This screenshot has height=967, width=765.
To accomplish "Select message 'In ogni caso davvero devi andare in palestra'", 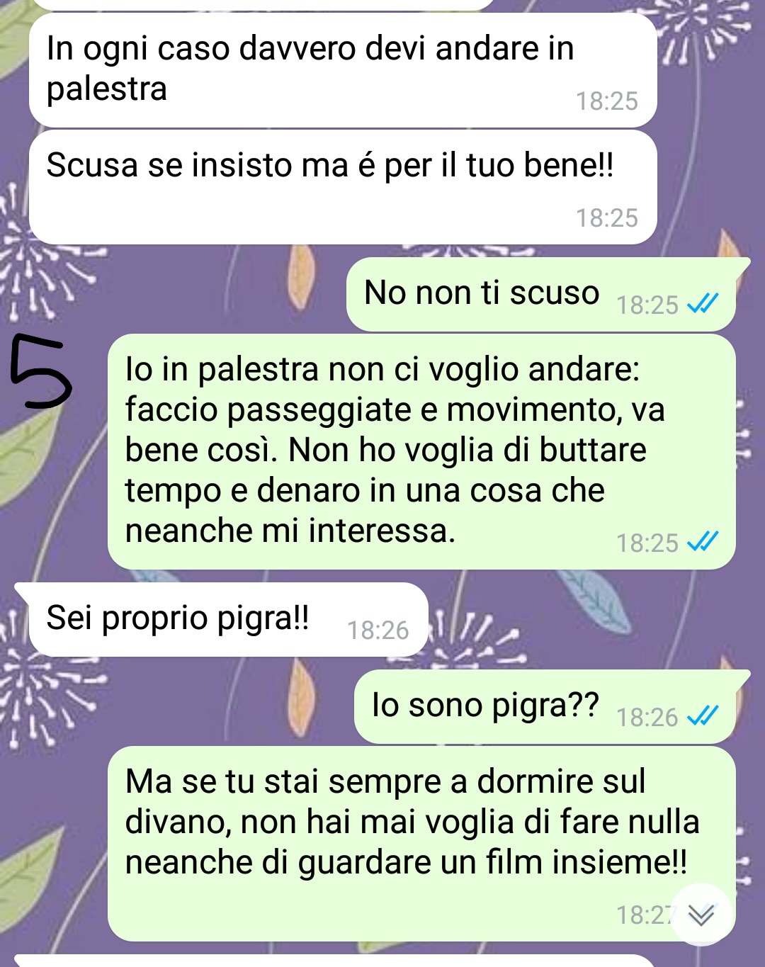I will (343, 71).
